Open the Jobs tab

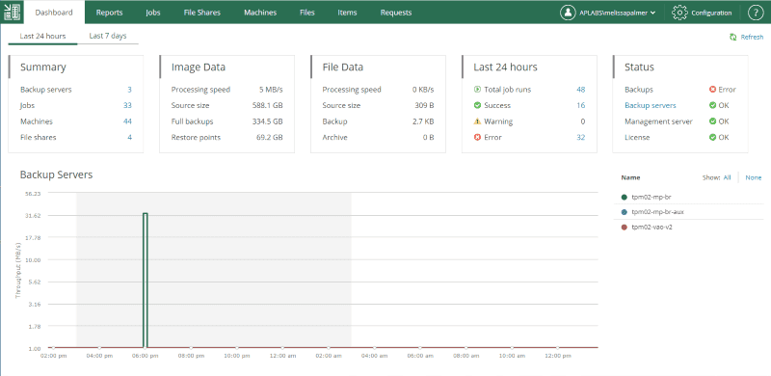click(153, 13)
